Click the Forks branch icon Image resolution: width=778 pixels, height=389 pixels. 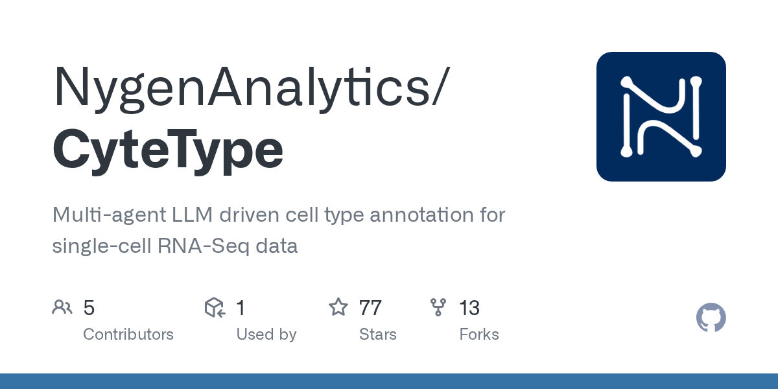(438, 307)
